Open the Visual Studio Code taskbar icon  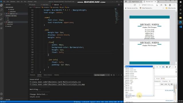pos(180,27)
